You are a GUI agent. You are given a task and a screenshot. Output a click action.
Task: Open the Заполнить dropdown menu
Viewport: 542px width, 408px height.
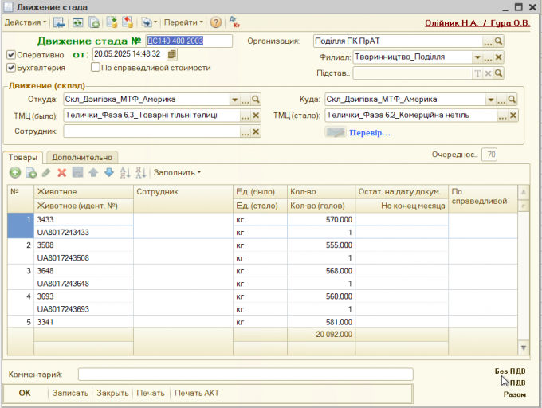[177, 172]
